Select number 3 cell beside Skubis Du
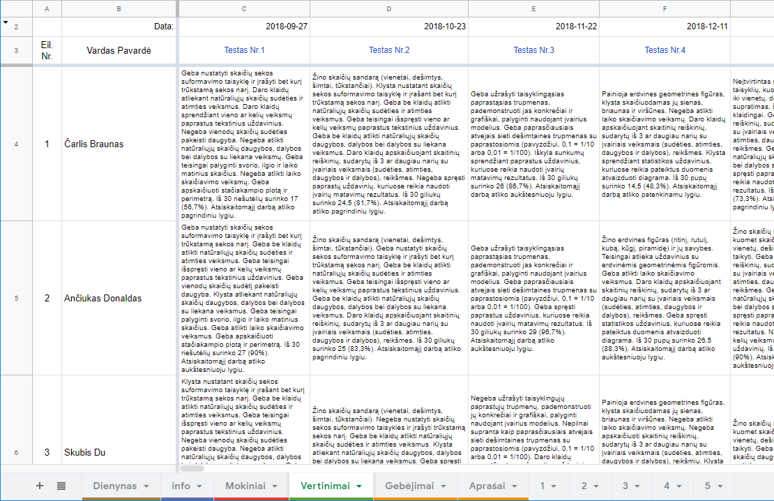This screenshot has width=774, height=501. (47, 420)
